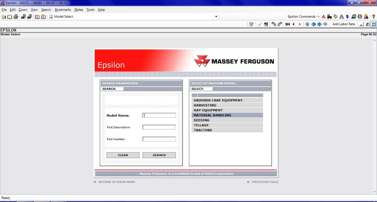Click the gray next page triangle
The image size is (377, 202).
pyautogui.click(x=300, y=24)
